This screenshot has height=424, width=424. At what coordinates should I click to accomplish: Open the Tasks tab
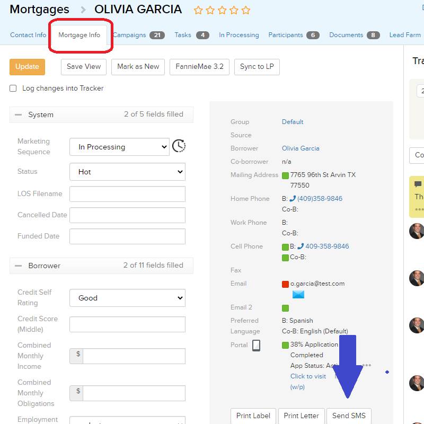pos(192,35)
